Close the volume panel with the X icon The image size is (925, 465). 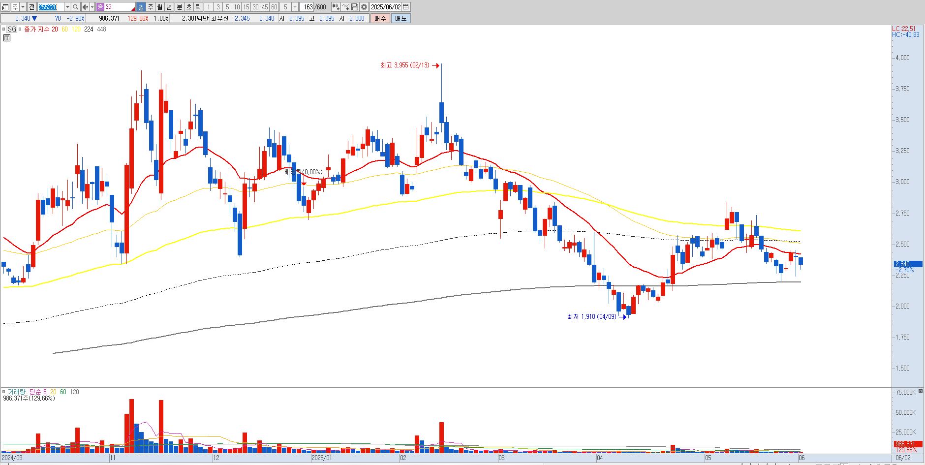[x=921, y=391]
